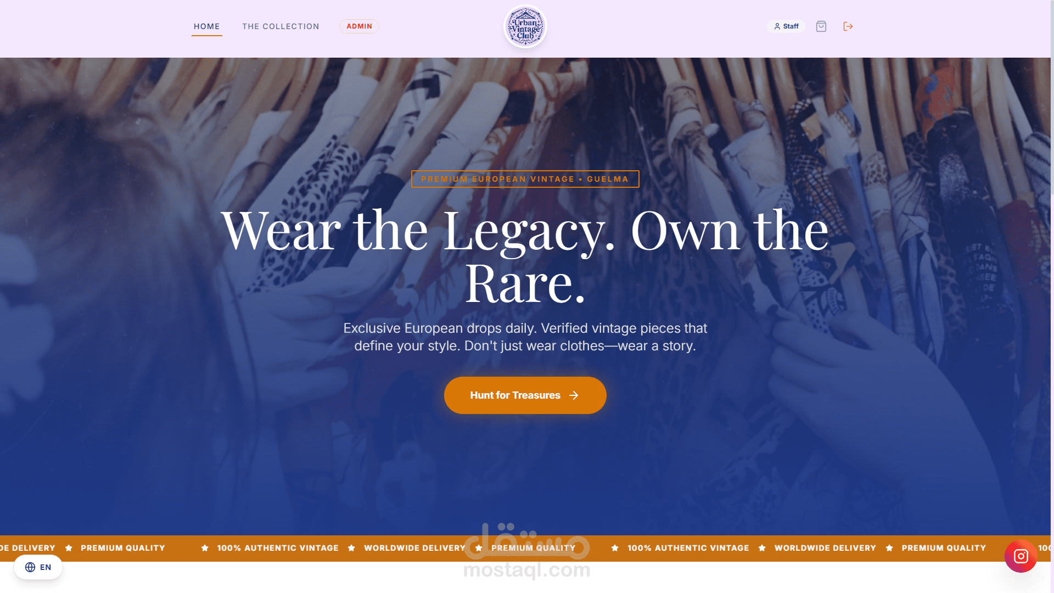The height and width of the screenshot is (593, 1054).
Task: Open the Staff account badge
Action: (786, 26)
